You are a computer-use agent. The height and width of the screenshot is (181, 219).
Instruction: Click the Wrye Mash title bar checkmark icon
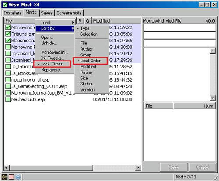[5, 5]
